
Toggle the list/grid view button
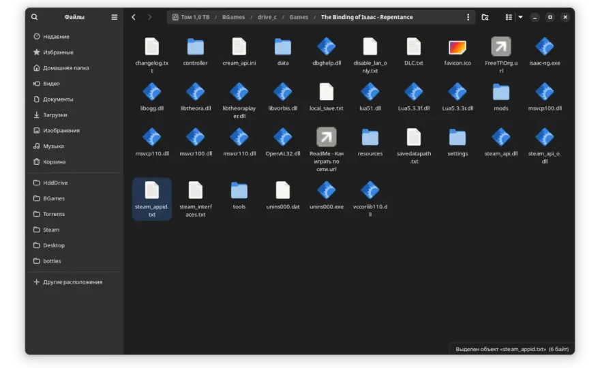(509, 17)
